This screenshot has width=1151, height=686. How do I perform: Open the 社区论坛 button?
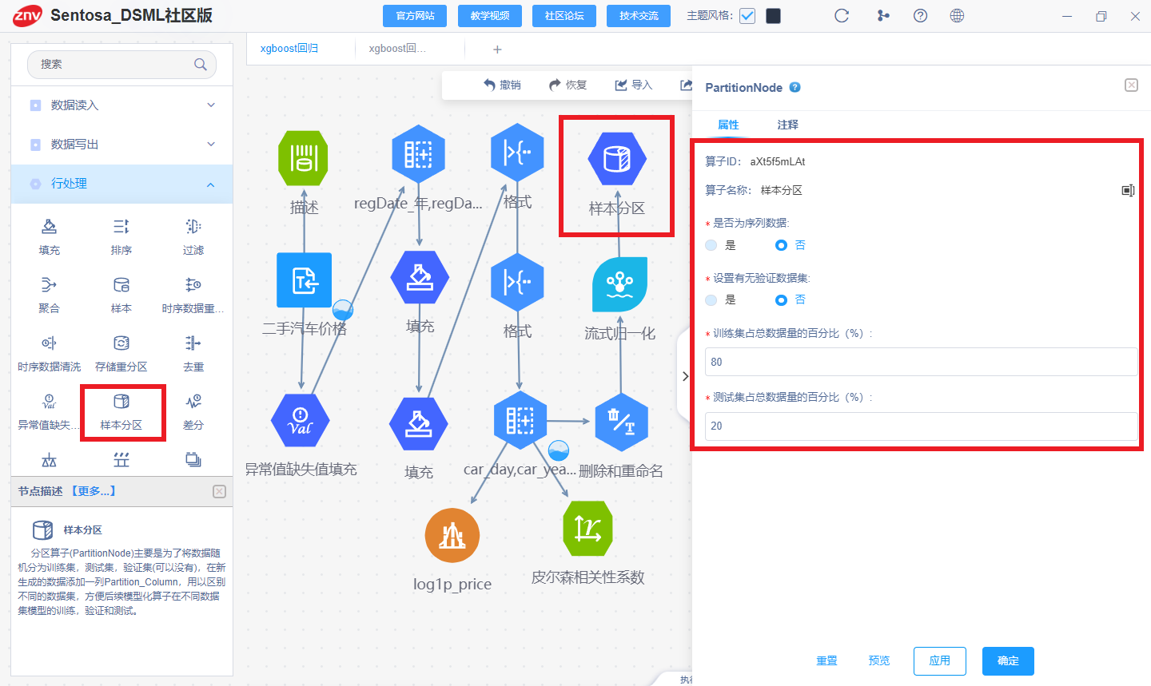click(564, 16)
